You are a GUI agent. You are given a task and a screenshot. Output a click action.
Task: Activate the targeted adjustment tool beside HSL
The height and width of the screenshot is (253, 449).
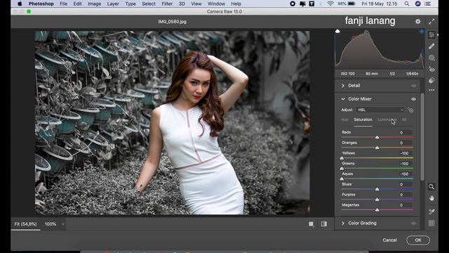point(410,110)
